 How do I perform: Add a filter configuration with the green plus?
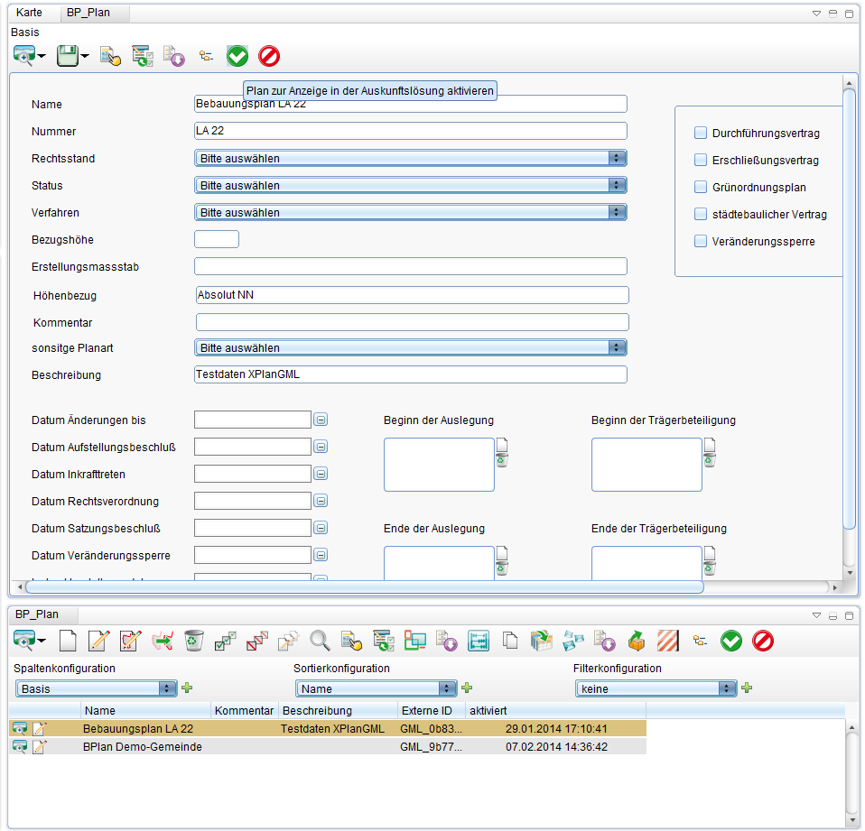coord(748,688)
